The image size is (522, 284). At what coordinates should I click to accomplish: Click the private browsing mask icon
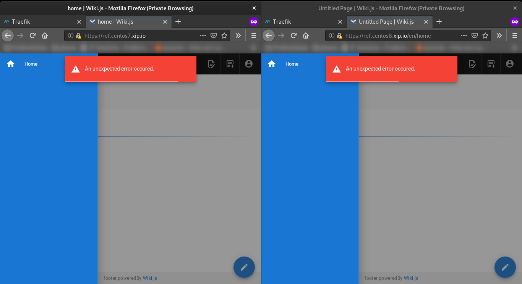[254, 22]
